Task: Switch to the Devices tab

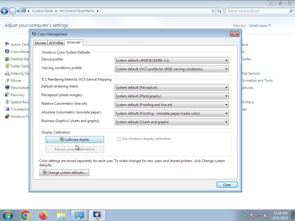Action: 40,43
